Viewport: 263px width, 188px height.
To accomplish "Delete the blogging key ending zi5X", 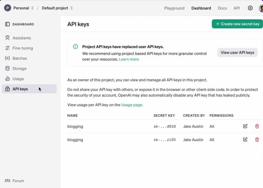I will pos(257,140).
